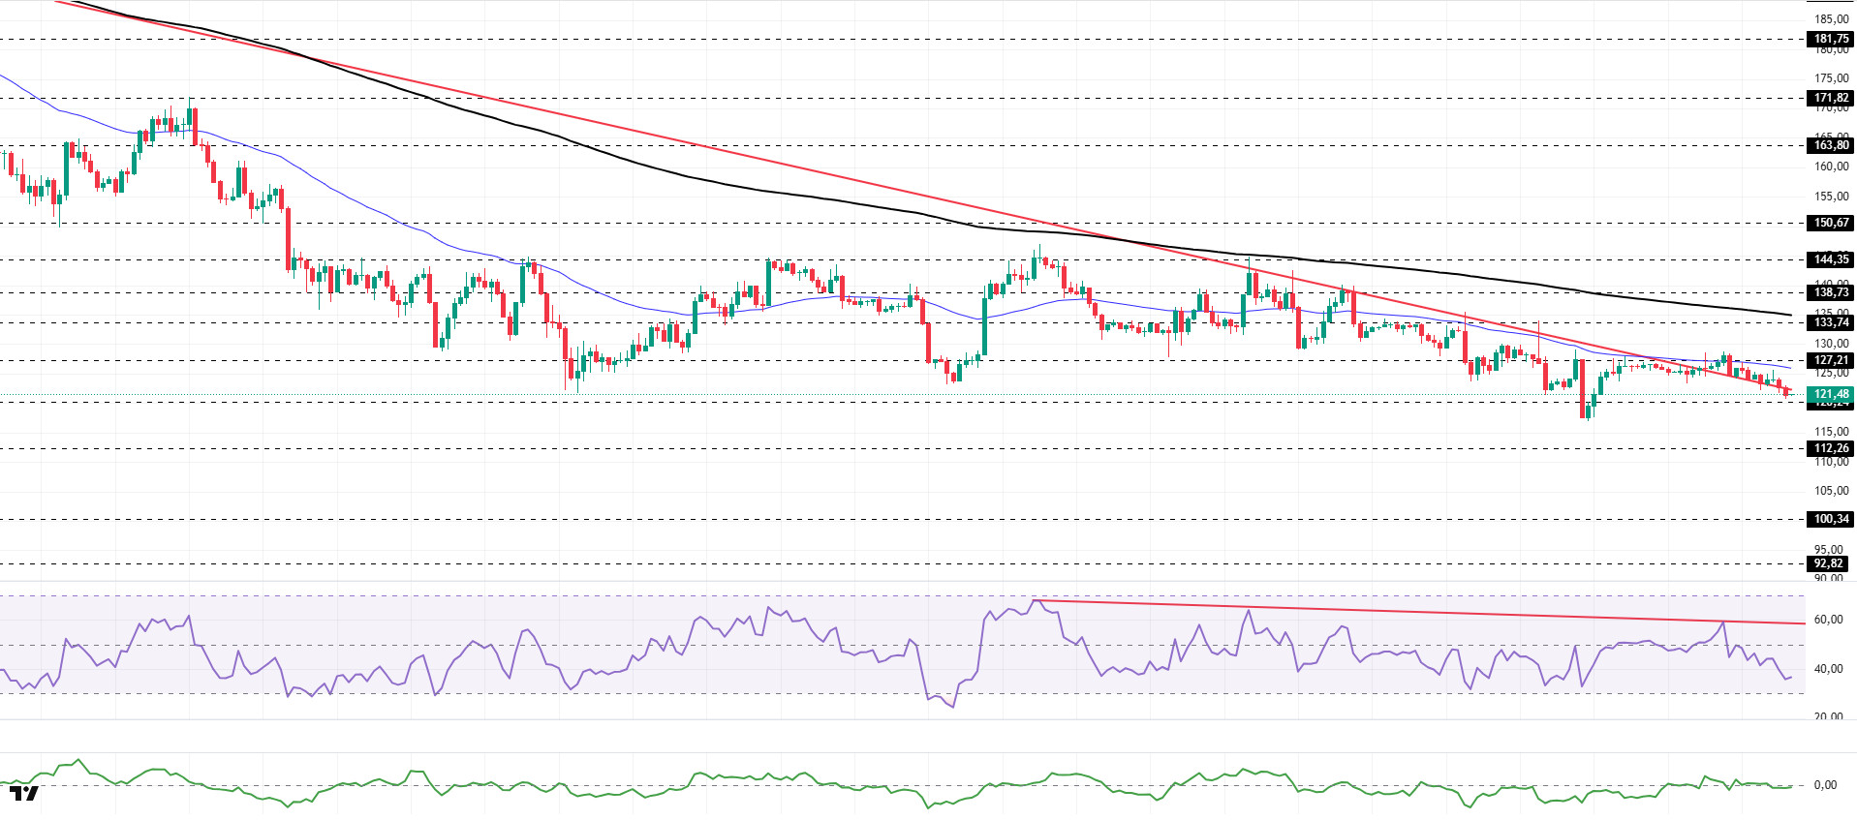Click the 92,82 price level label
Image resolution: width=1857 pixels, height=820 pixels.
tap(1828, 563)
